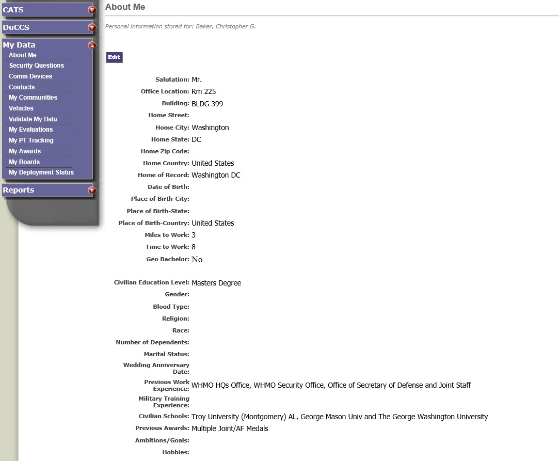
Task: Open the About Me page
Action: 23,55
